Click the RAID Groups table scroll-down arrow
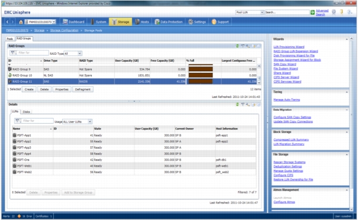 (x=259, y=83)
